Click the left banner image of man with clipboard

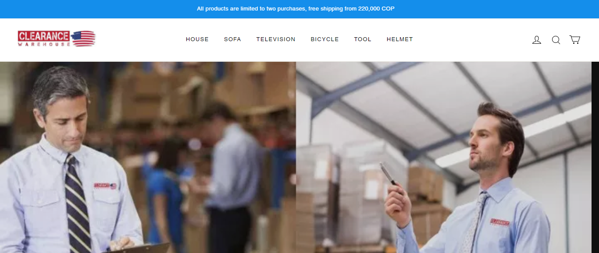click(x=148, y=157)
